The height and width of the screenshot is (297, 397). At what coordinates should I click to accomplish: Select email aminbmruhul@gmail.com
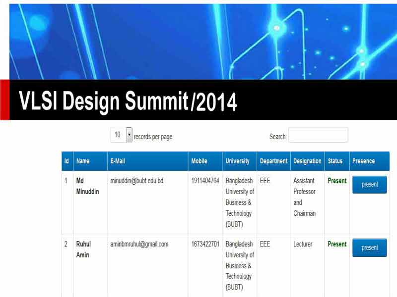[139, 244]
